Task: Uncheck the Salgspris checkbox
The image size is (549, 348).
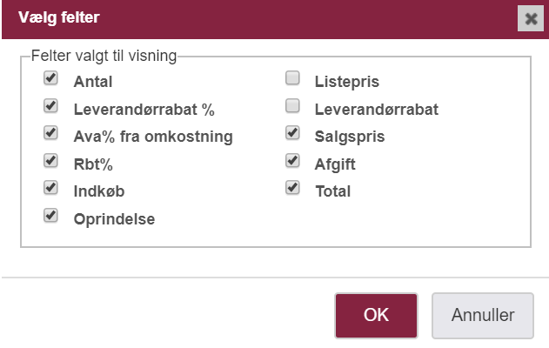Action: [x=292, y=133]
